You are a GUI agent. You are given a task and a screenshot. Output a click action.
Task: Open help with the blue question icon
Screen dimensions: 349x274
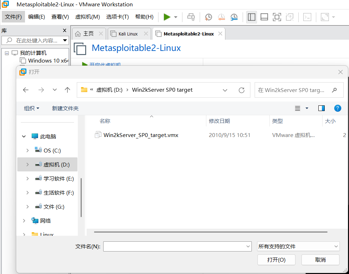[337, 108]
